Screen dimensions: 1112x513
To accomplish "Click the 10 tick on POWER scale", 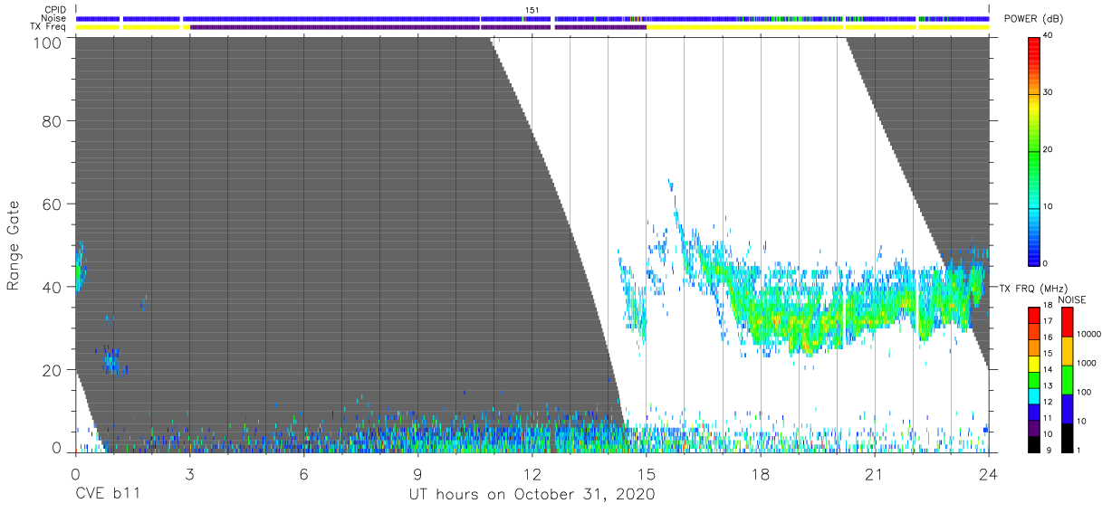I will pos(1047,206).
